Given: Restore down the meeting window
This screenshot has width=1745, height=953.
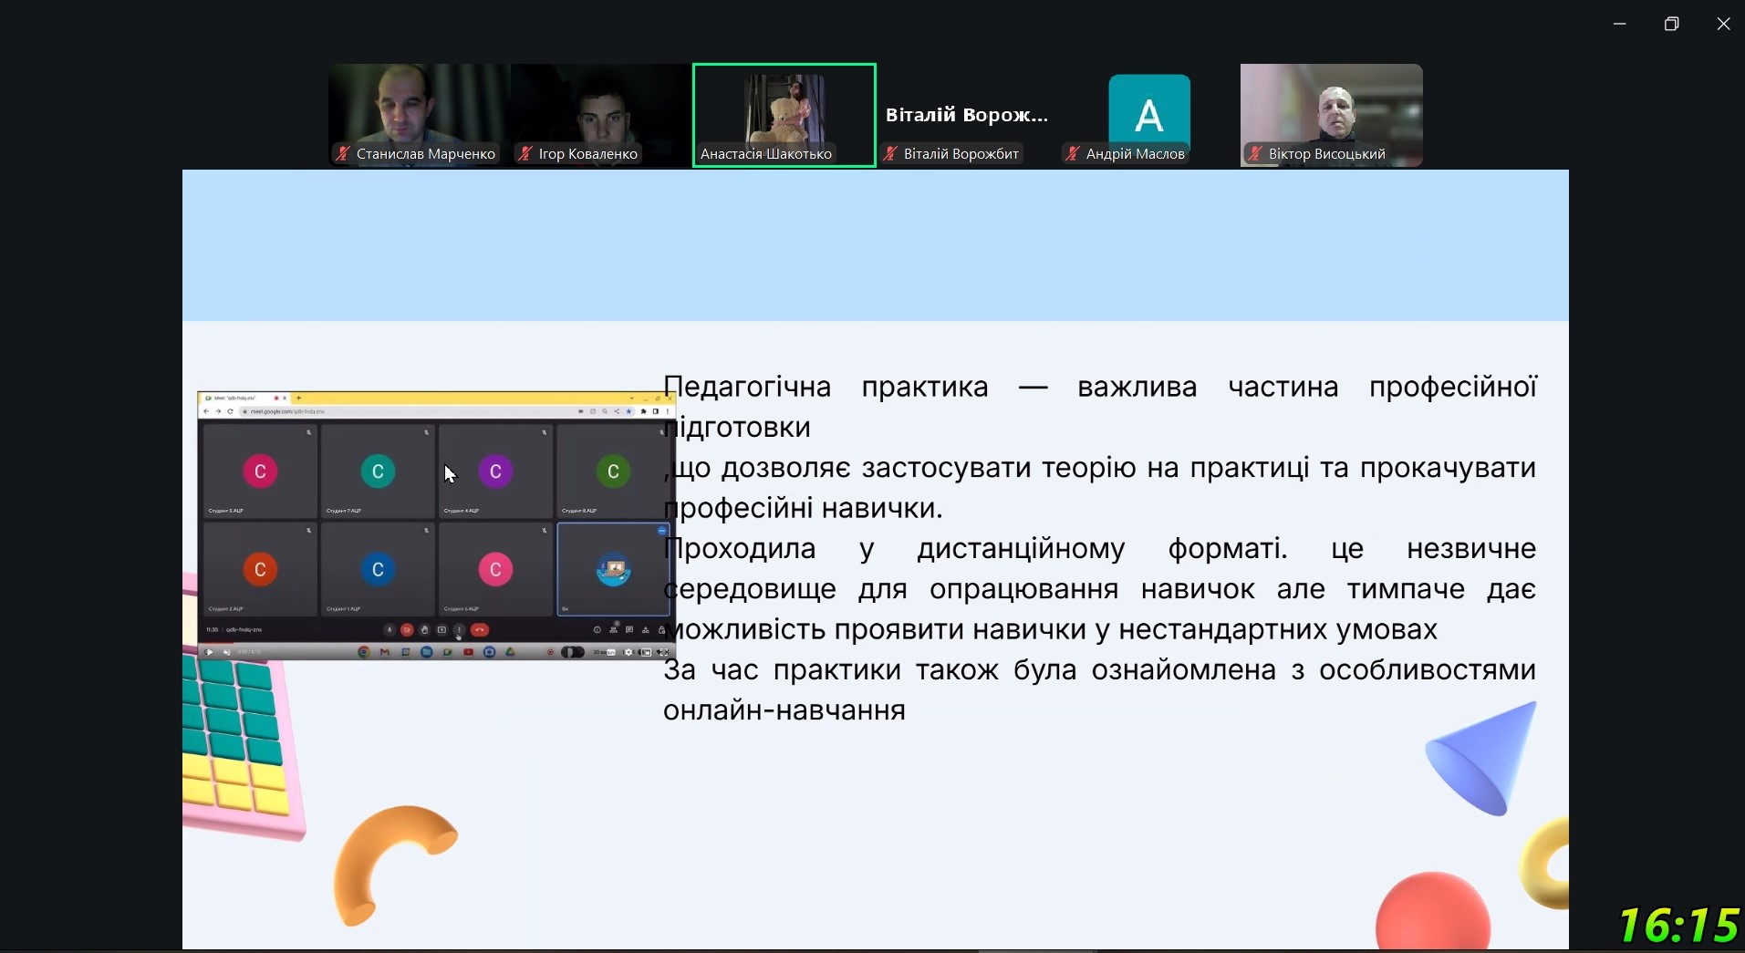Looking at the screenshot, I should (x=1671, y=24).
